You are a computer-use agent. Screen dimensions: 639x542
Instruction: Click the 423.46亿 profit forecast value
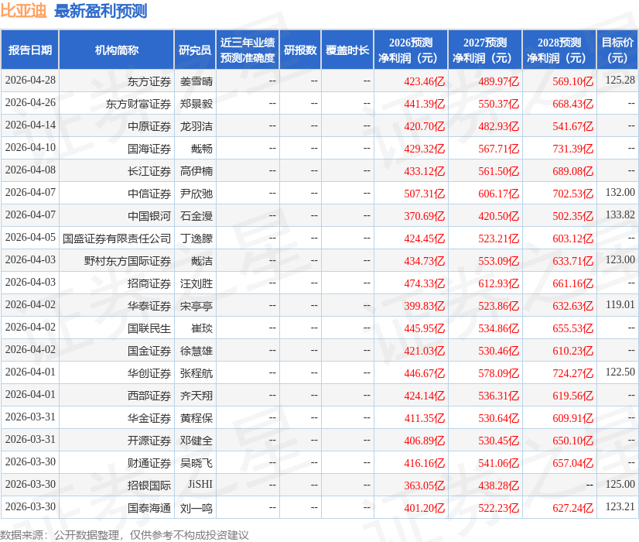tap(424, 81)
